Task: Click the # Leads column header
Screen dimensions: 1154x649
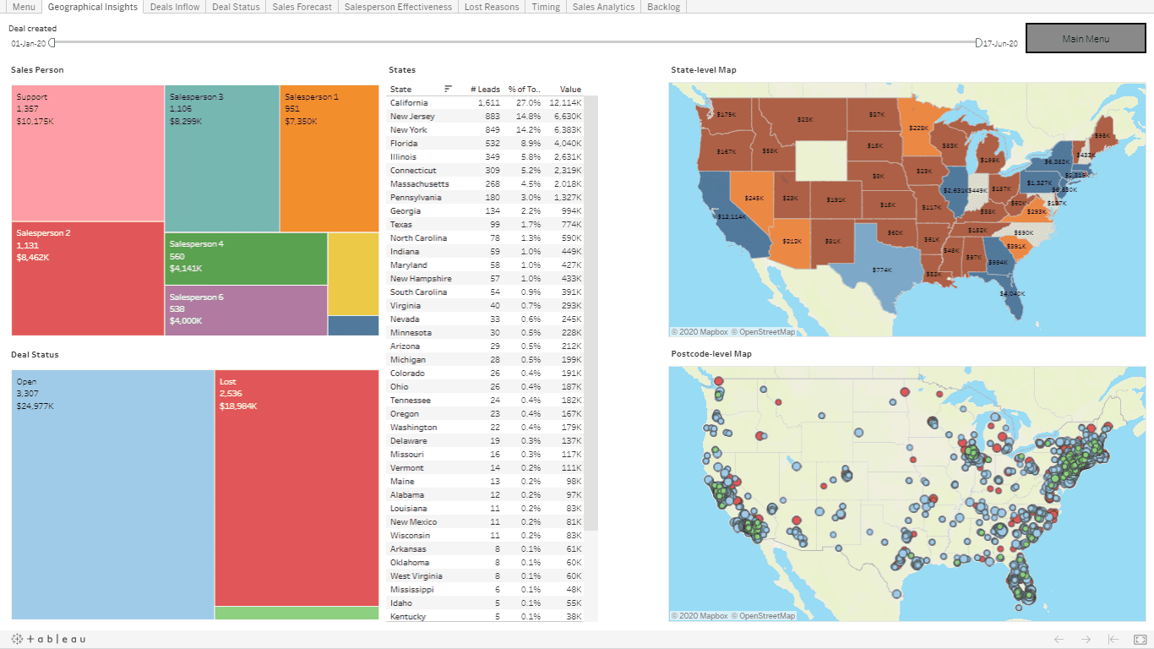Action: coord(485,89)
